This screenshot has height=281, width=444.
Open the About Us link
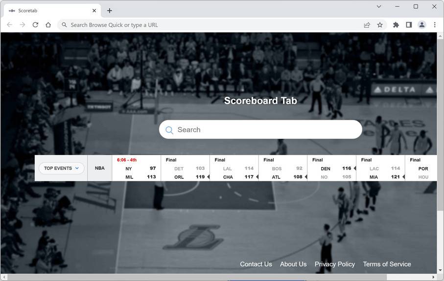click(x=293, y=264)
